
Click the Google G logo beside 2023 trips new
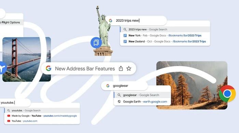111,20
